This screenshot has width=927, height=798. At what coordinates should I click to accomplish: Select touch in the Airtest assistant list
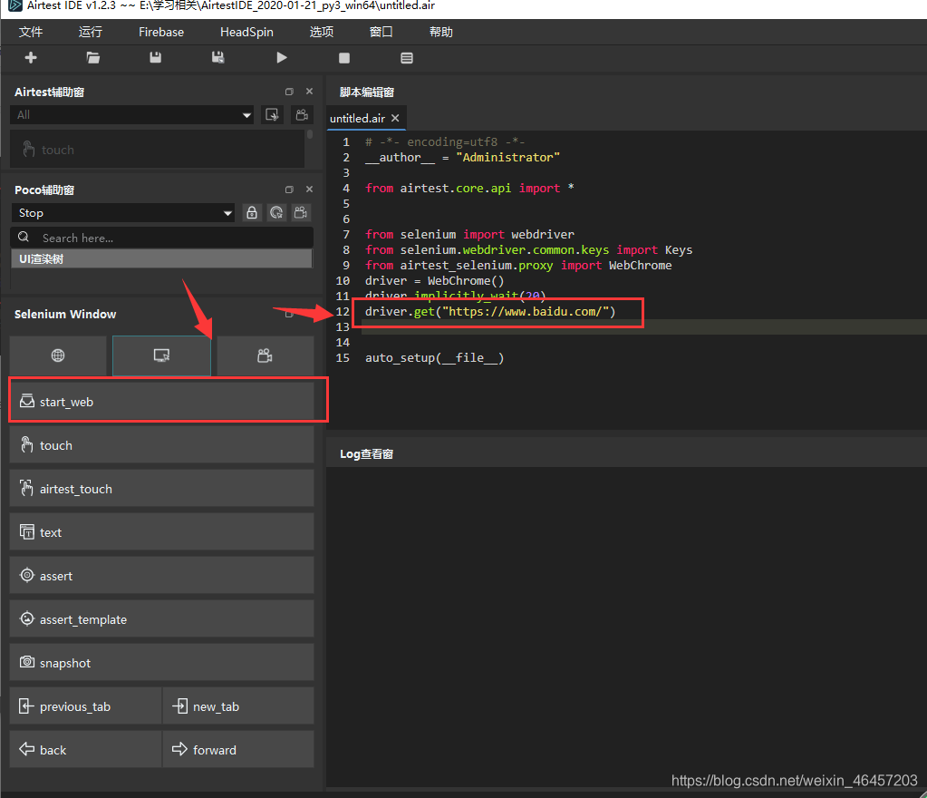[158, 150]
